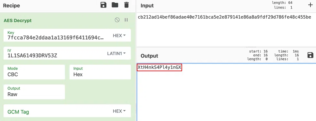
Task: Click the output text XtH4nkS4Pl4y1nGX
Action: coord(159,68)
